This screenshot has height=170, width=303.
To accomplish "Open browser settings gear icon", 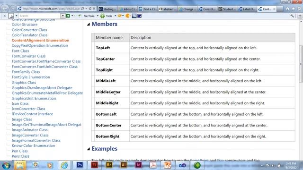I will tap(299, 9).
